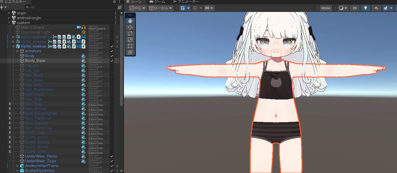Uncheck UnderWear_Pants active checkbox

point(112,156)
